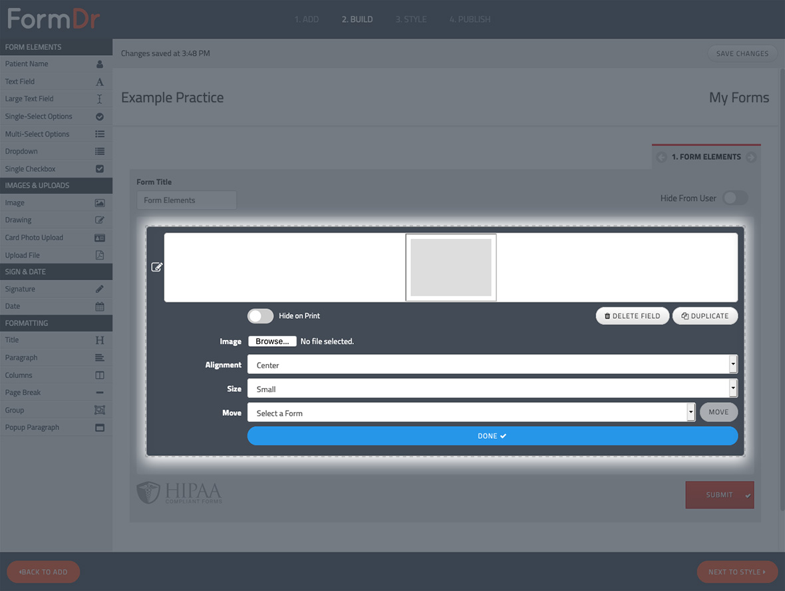785x591 pixels.
Task: Click the Example Practice heading
Action: point(172,98)
